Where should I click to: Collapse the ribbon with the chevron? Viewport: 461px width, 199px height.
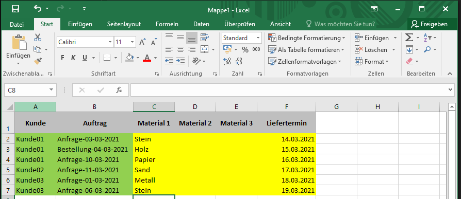coord(450,74)
